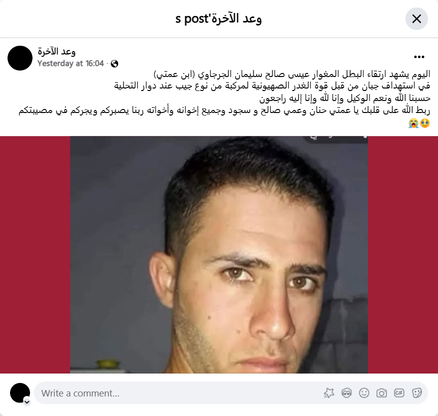438x416 pixels.
Task: Click the first line of post text
Action: click(292, 74)
